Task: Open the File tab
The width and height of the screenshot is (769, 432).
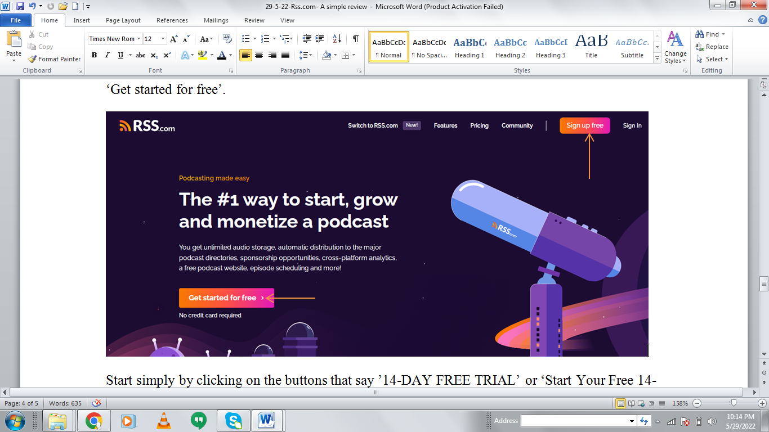Action: coord(16,20)
